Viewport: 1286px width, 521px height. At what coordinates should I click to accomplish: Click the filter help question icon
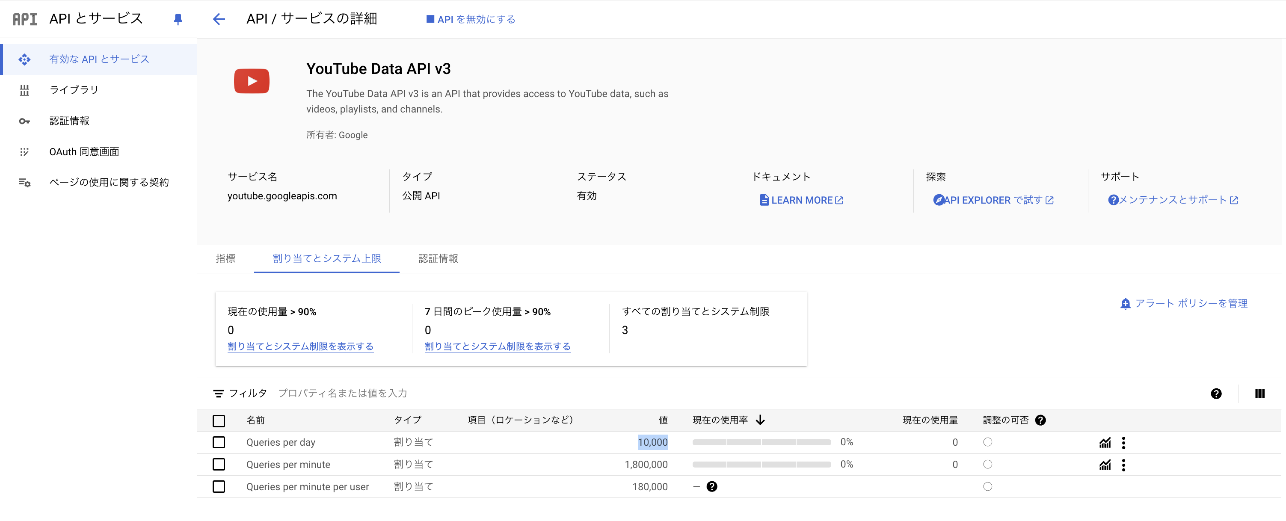pos(1216,394)
